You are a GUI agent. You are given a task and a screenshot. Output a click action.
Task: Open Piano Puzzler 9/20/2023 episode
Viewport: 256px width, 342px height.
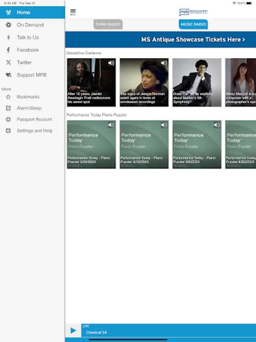coord(91,144)
